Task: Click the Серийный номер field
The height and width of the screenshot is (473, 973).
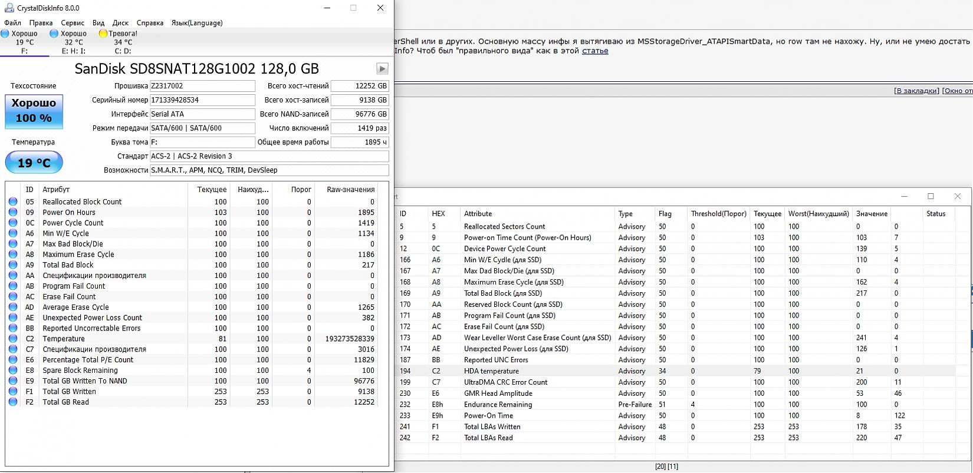Action: [x=202, y=100]
